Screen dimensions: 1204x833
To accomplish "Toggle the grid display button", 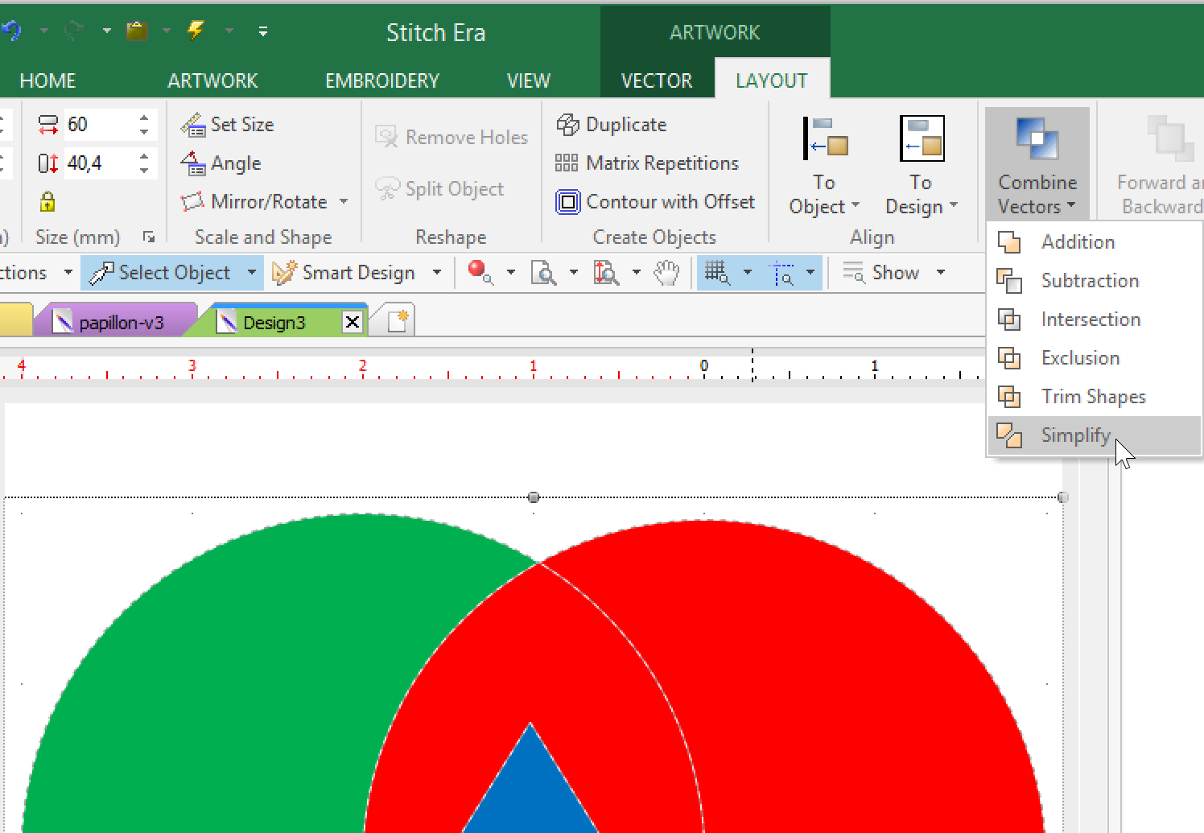I will click(716, 273).
